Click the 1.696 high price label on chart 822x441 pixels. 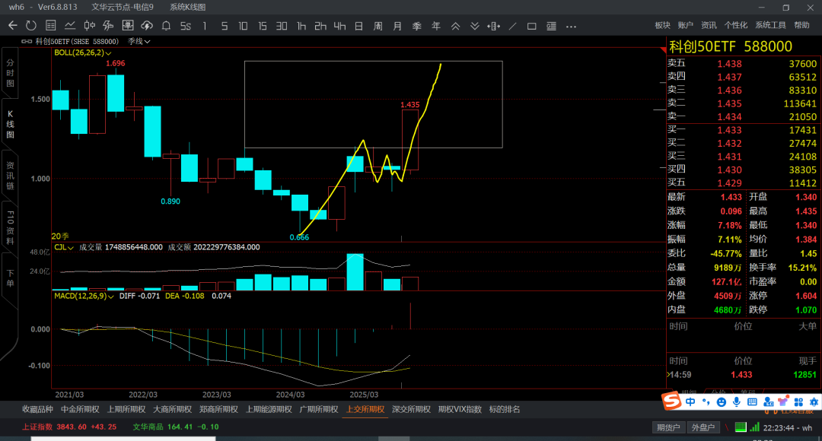pyautogui.click(x=116, y=63)
